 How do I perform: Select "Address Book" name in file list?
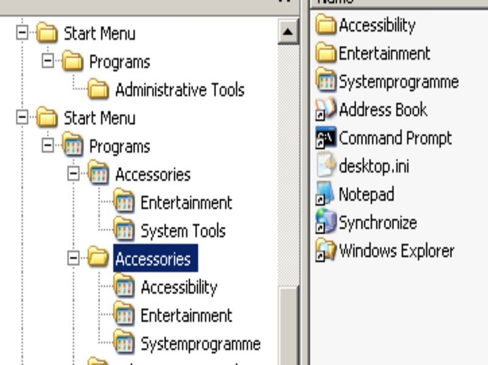tap(383, 110)
